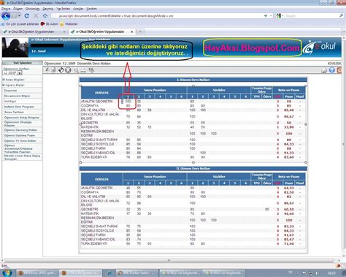Click the taskbar clock

(331, 273)
